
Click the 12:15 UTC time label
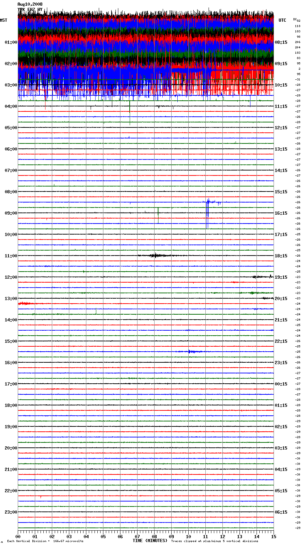pyautogui.click(x=281, y=128)
